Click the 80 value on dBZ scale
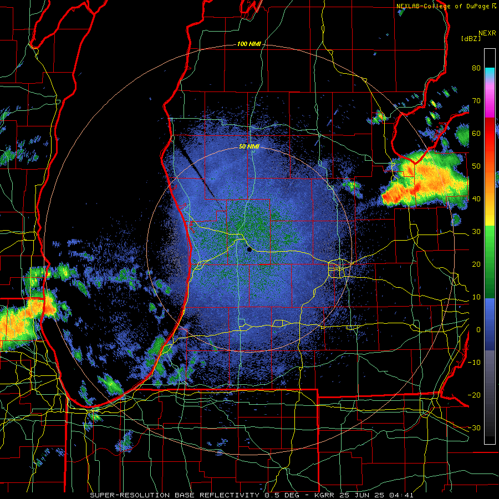 click(476, 68)
